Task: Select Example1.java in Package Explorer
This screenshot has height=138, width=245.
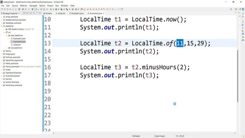Action: [x=20, y=38]
